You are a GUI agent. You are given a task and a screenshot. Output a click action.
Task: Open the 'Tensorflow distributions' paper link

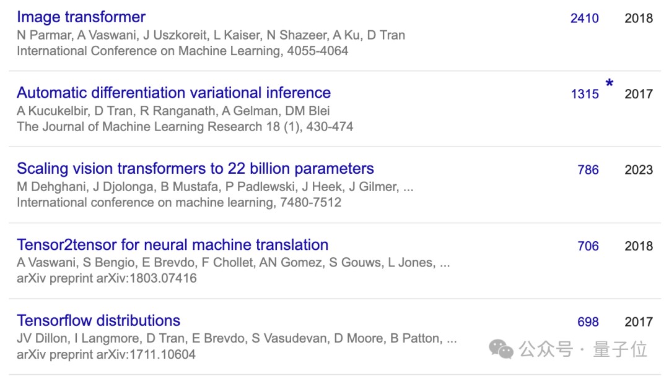[98, 321]
